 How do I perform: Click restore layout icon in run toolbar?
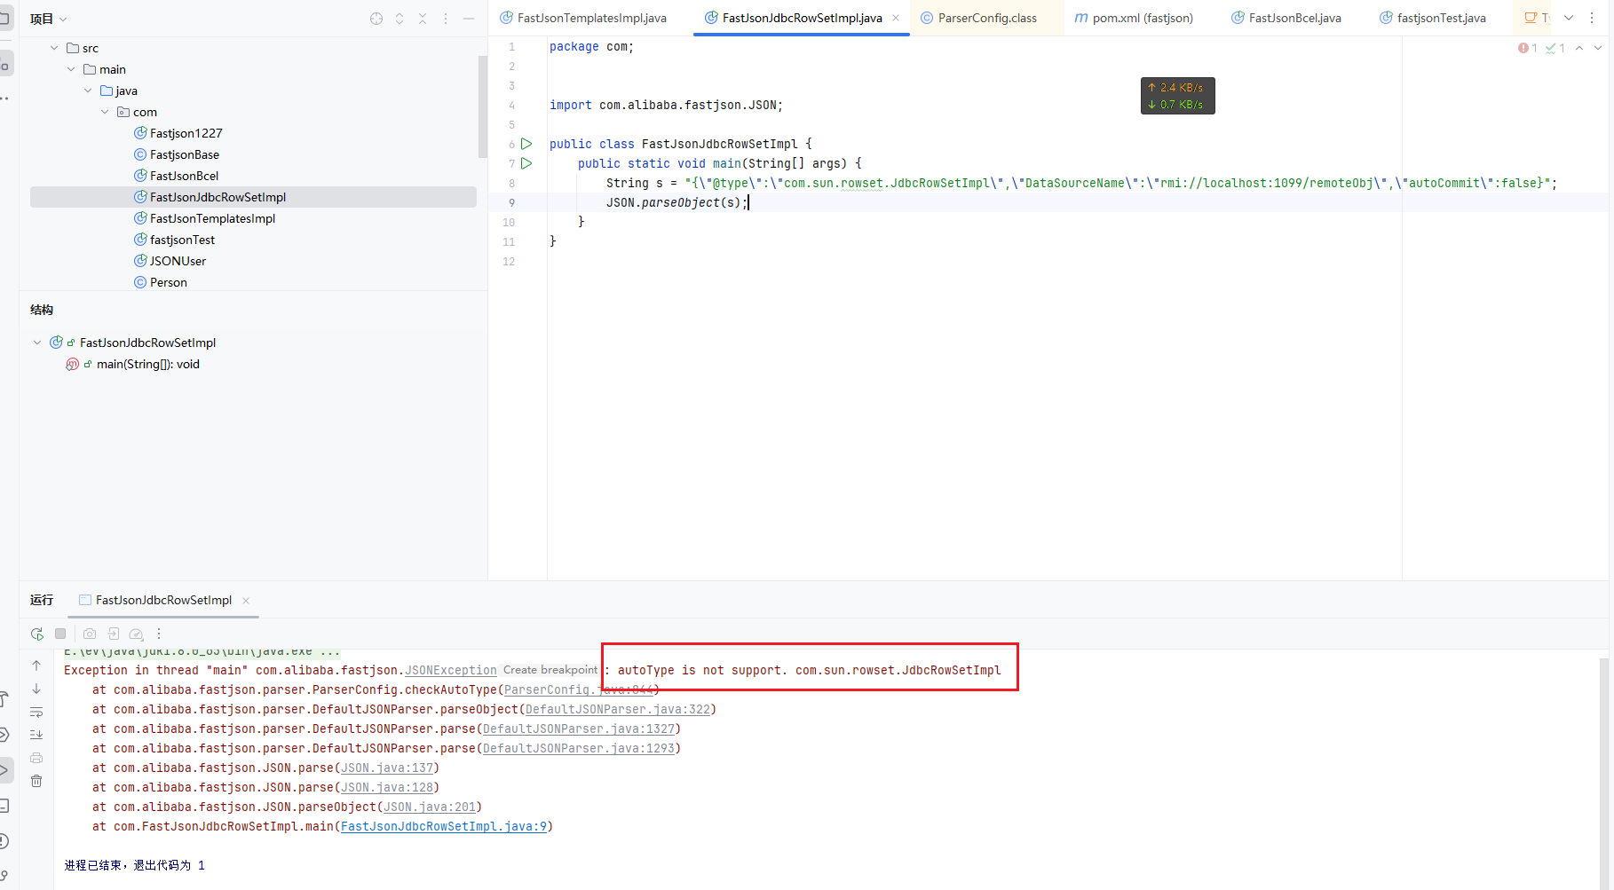pyautogui.click(x=114, y=634)
